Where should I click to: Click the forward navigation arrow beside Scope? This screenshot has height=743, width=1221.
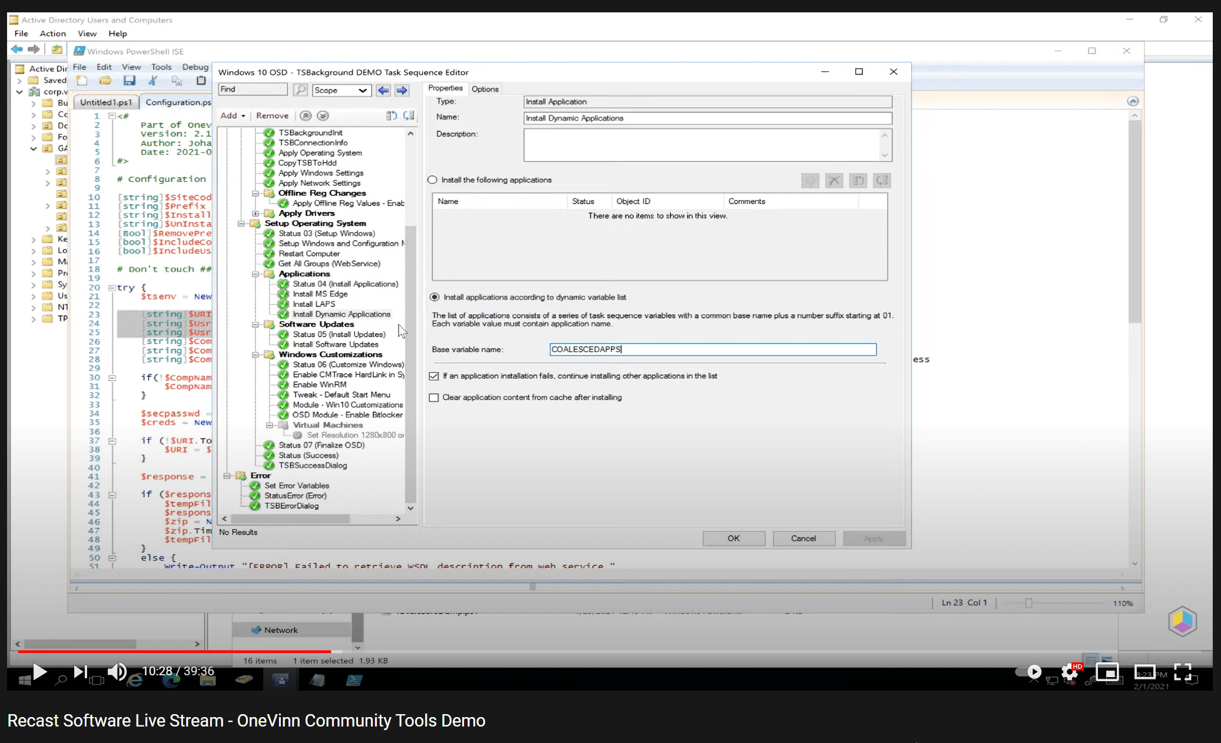(x=401, y=90)
